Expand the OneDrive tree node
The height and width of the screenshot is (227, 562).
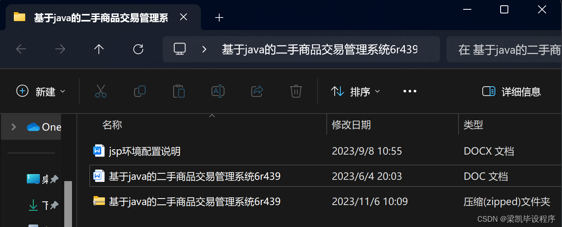coord(13,127)
